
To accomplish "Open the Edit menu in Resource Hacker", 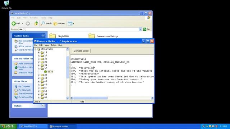I will [41, 45].
